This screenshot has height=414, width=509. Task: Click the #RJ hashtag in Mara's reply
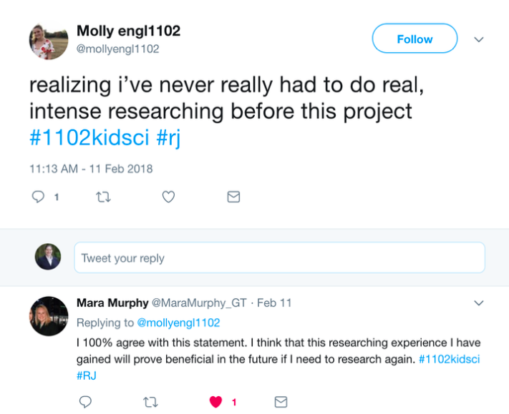click(86, 375)
